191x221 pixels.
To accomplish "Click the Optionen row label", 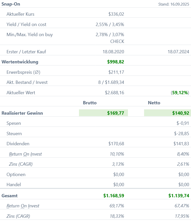I will pyautogui.click(x=16, y=175).
